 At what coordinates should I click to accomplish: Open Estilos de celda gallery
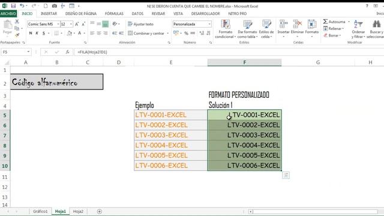[x=266, y=29]
